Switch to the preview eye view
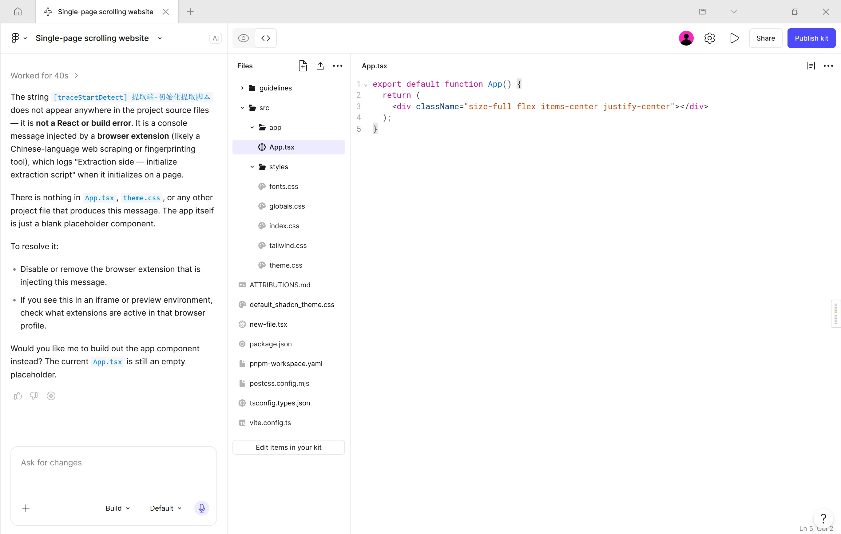Screen dimensions: 841x534 (x=244, y=38)
